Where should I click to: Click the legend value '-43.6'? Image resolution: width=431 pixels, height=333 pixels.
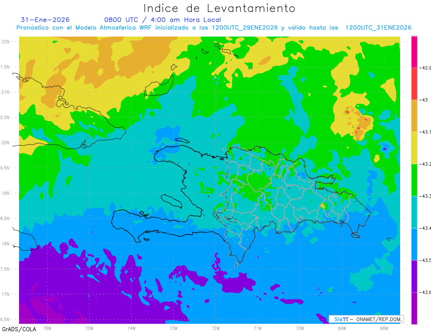[425, 292]
